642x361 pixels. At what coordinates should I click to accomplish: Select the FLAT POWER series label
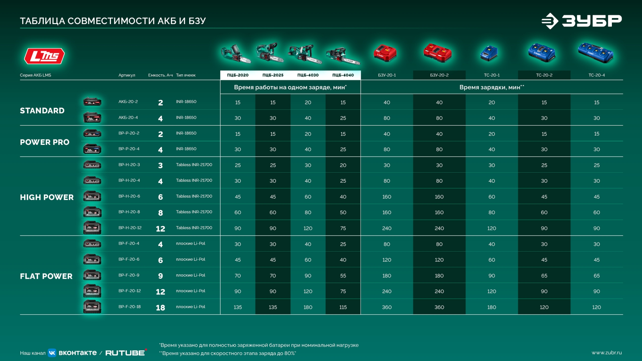coord(46,276)
